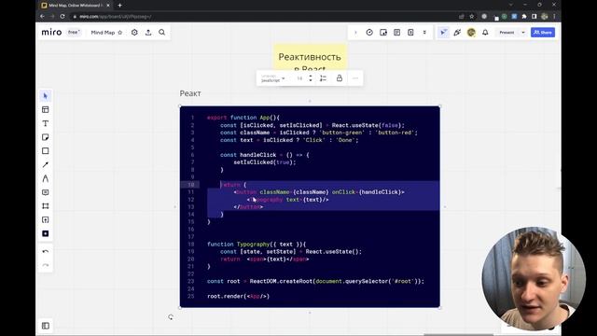
Task: Open the Present options dropdown arrow
Action: pos(523,33)
